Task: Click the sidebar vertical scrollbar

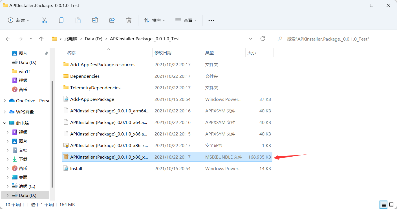Action: click(x=52, y=134)
